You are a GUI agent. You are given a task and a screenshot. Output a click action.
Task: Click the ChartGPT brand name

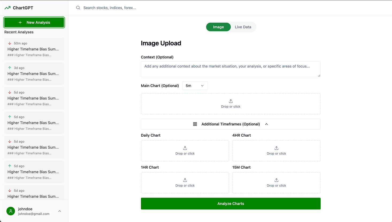click(x=23, y=8)
